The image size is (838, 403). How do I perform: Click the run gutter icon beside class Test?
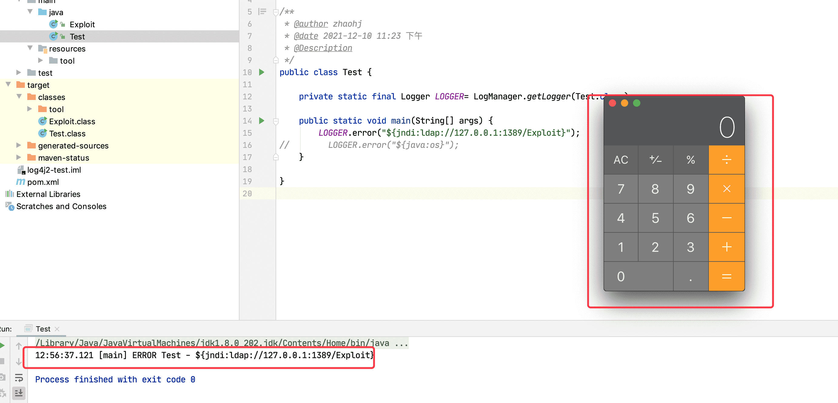tap(262, 72)
